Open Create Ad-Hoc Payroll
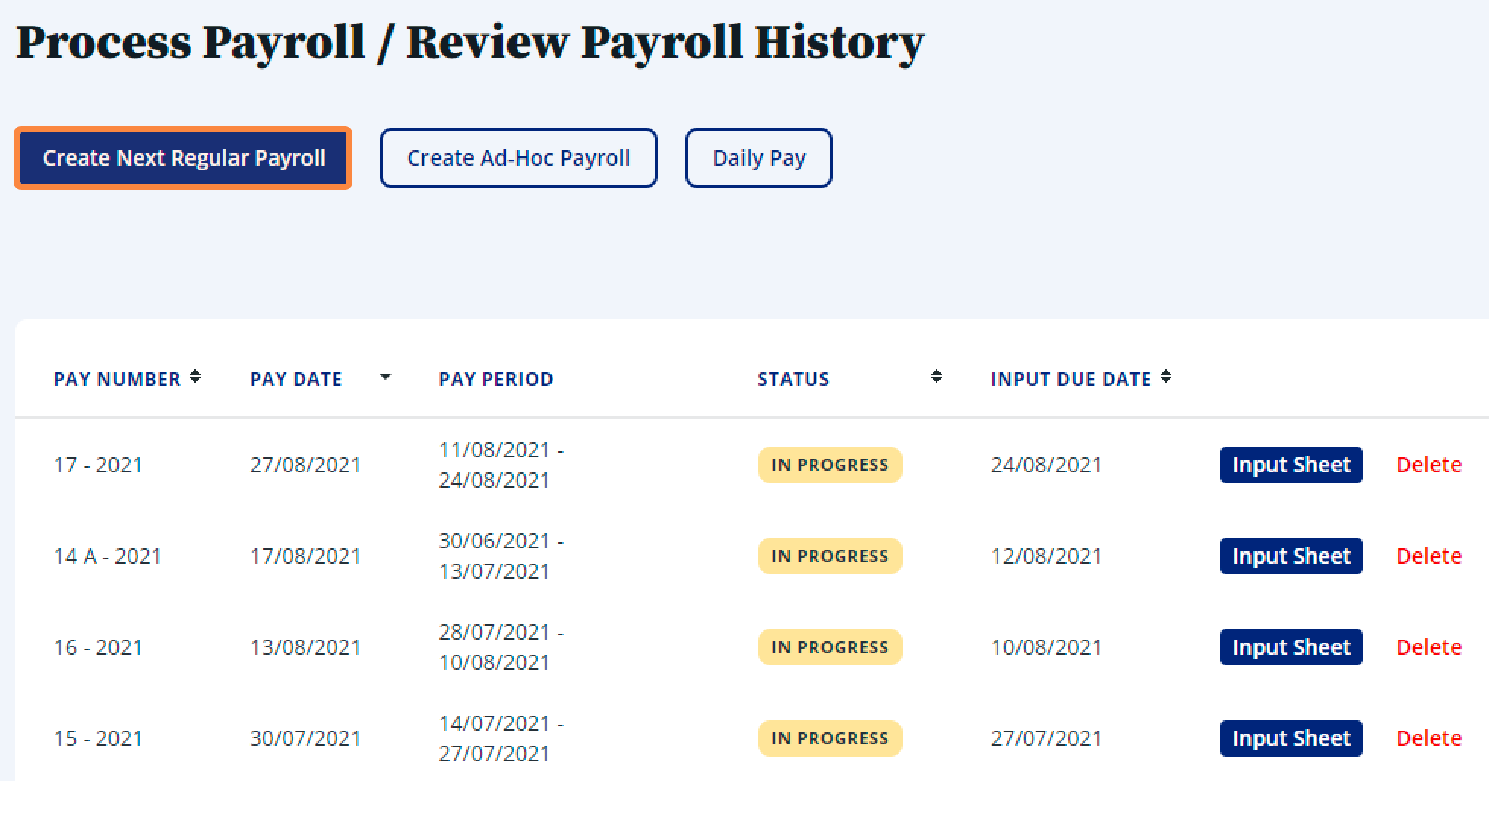 point(518,158)
